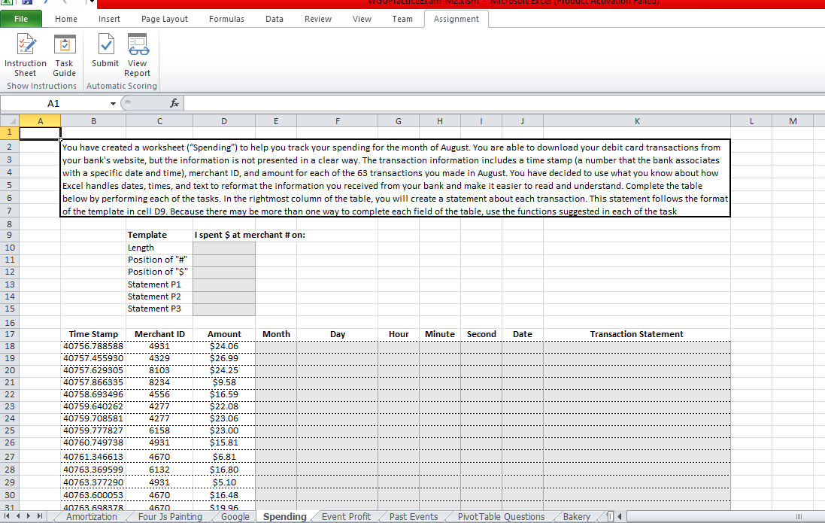Select column D header

click(x=223, y=121)
